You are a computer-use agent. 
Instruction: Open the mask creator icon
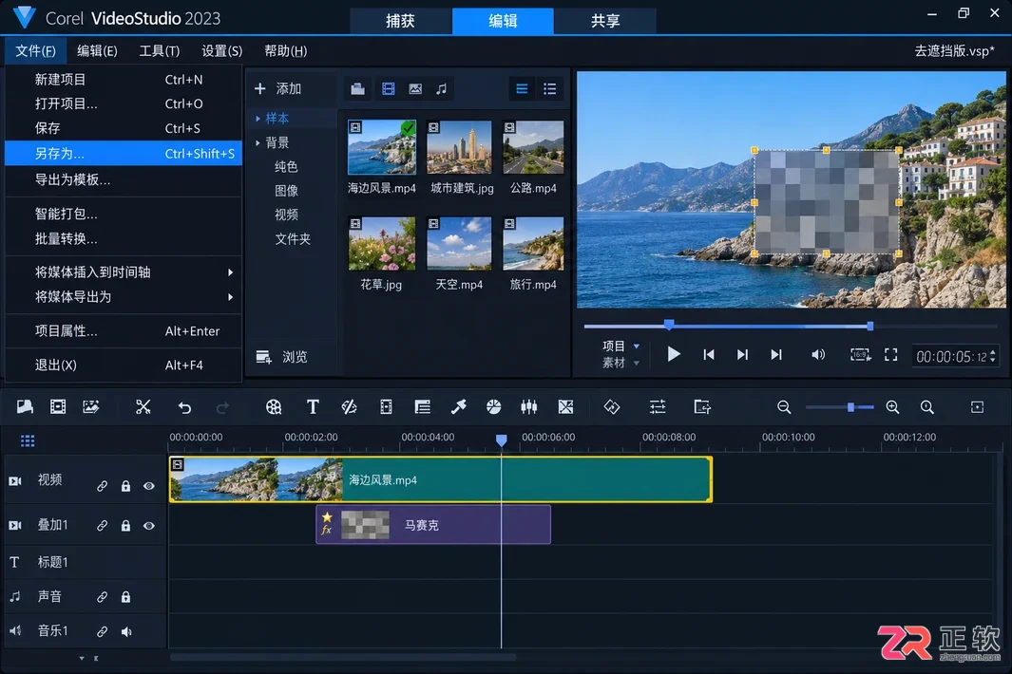click(x=565, y=407)
